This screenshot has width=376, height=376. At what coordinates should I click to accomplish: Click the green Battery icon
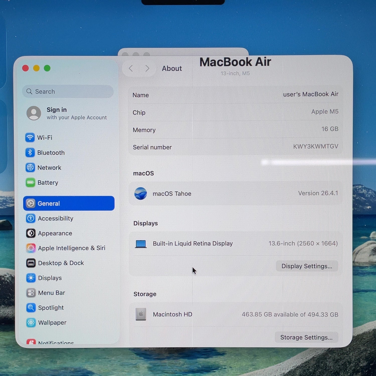30,182
